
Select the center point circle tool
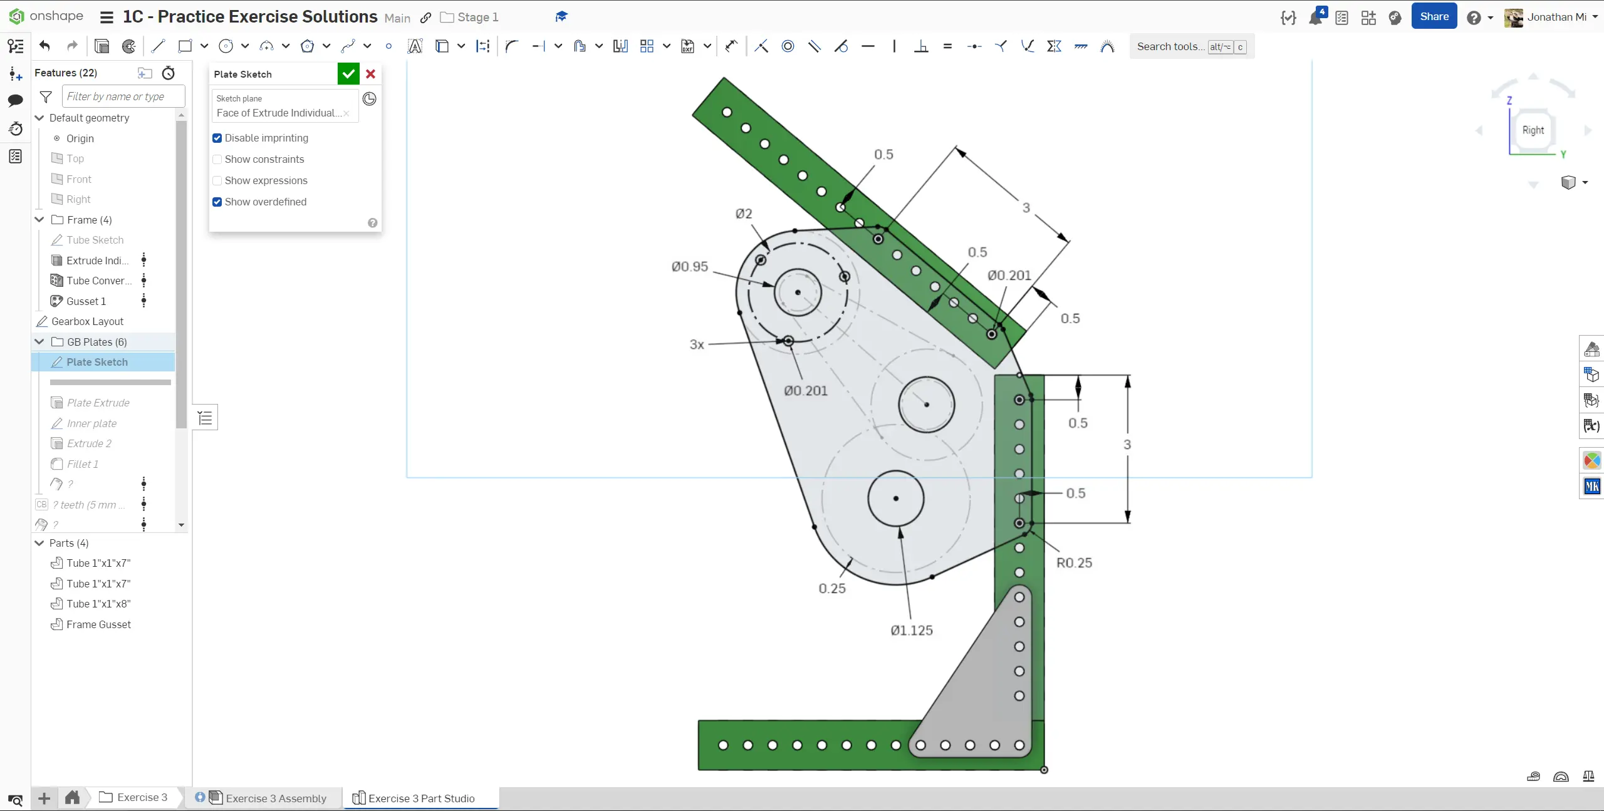pyautogui.click(x=226, y=46)
